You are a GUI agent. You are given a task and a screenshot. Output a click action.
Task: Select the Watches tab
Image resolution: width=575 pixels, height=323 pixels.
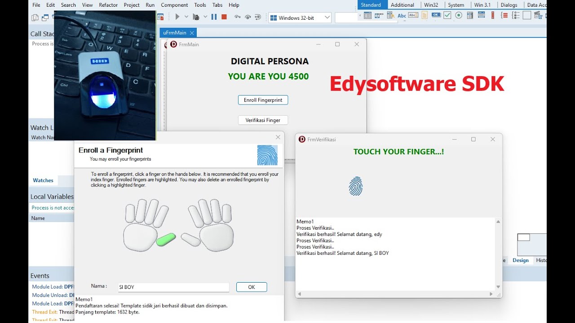[x=43, y=180]
